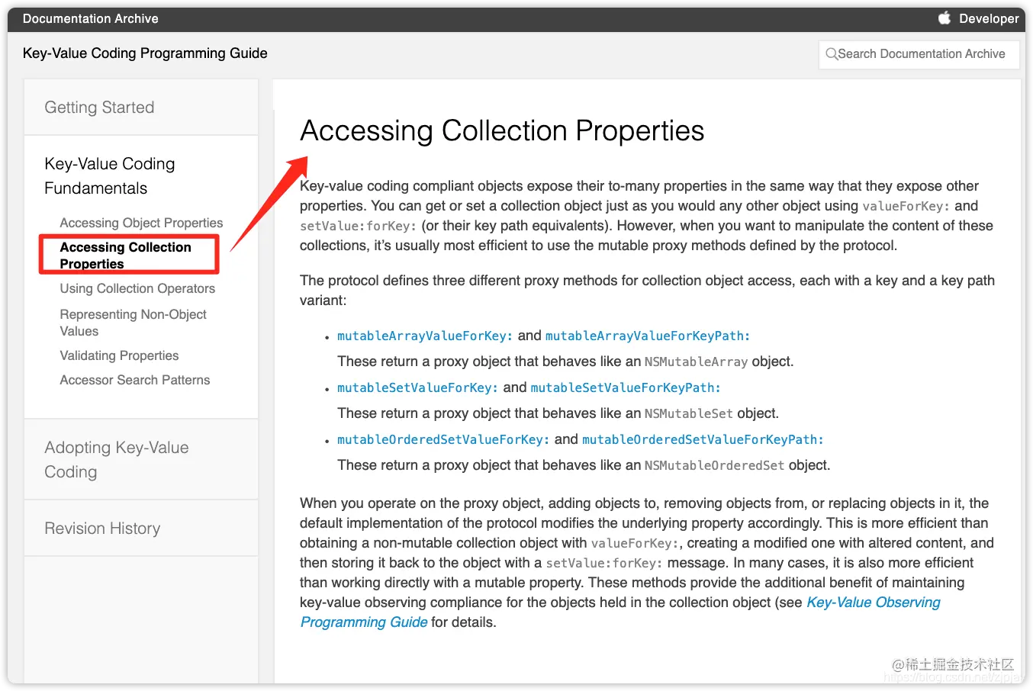Screen dimensions: 1033x691
Task: Follow the mutableArrayValueForKeyPath: link
Action: click(648, 336)
